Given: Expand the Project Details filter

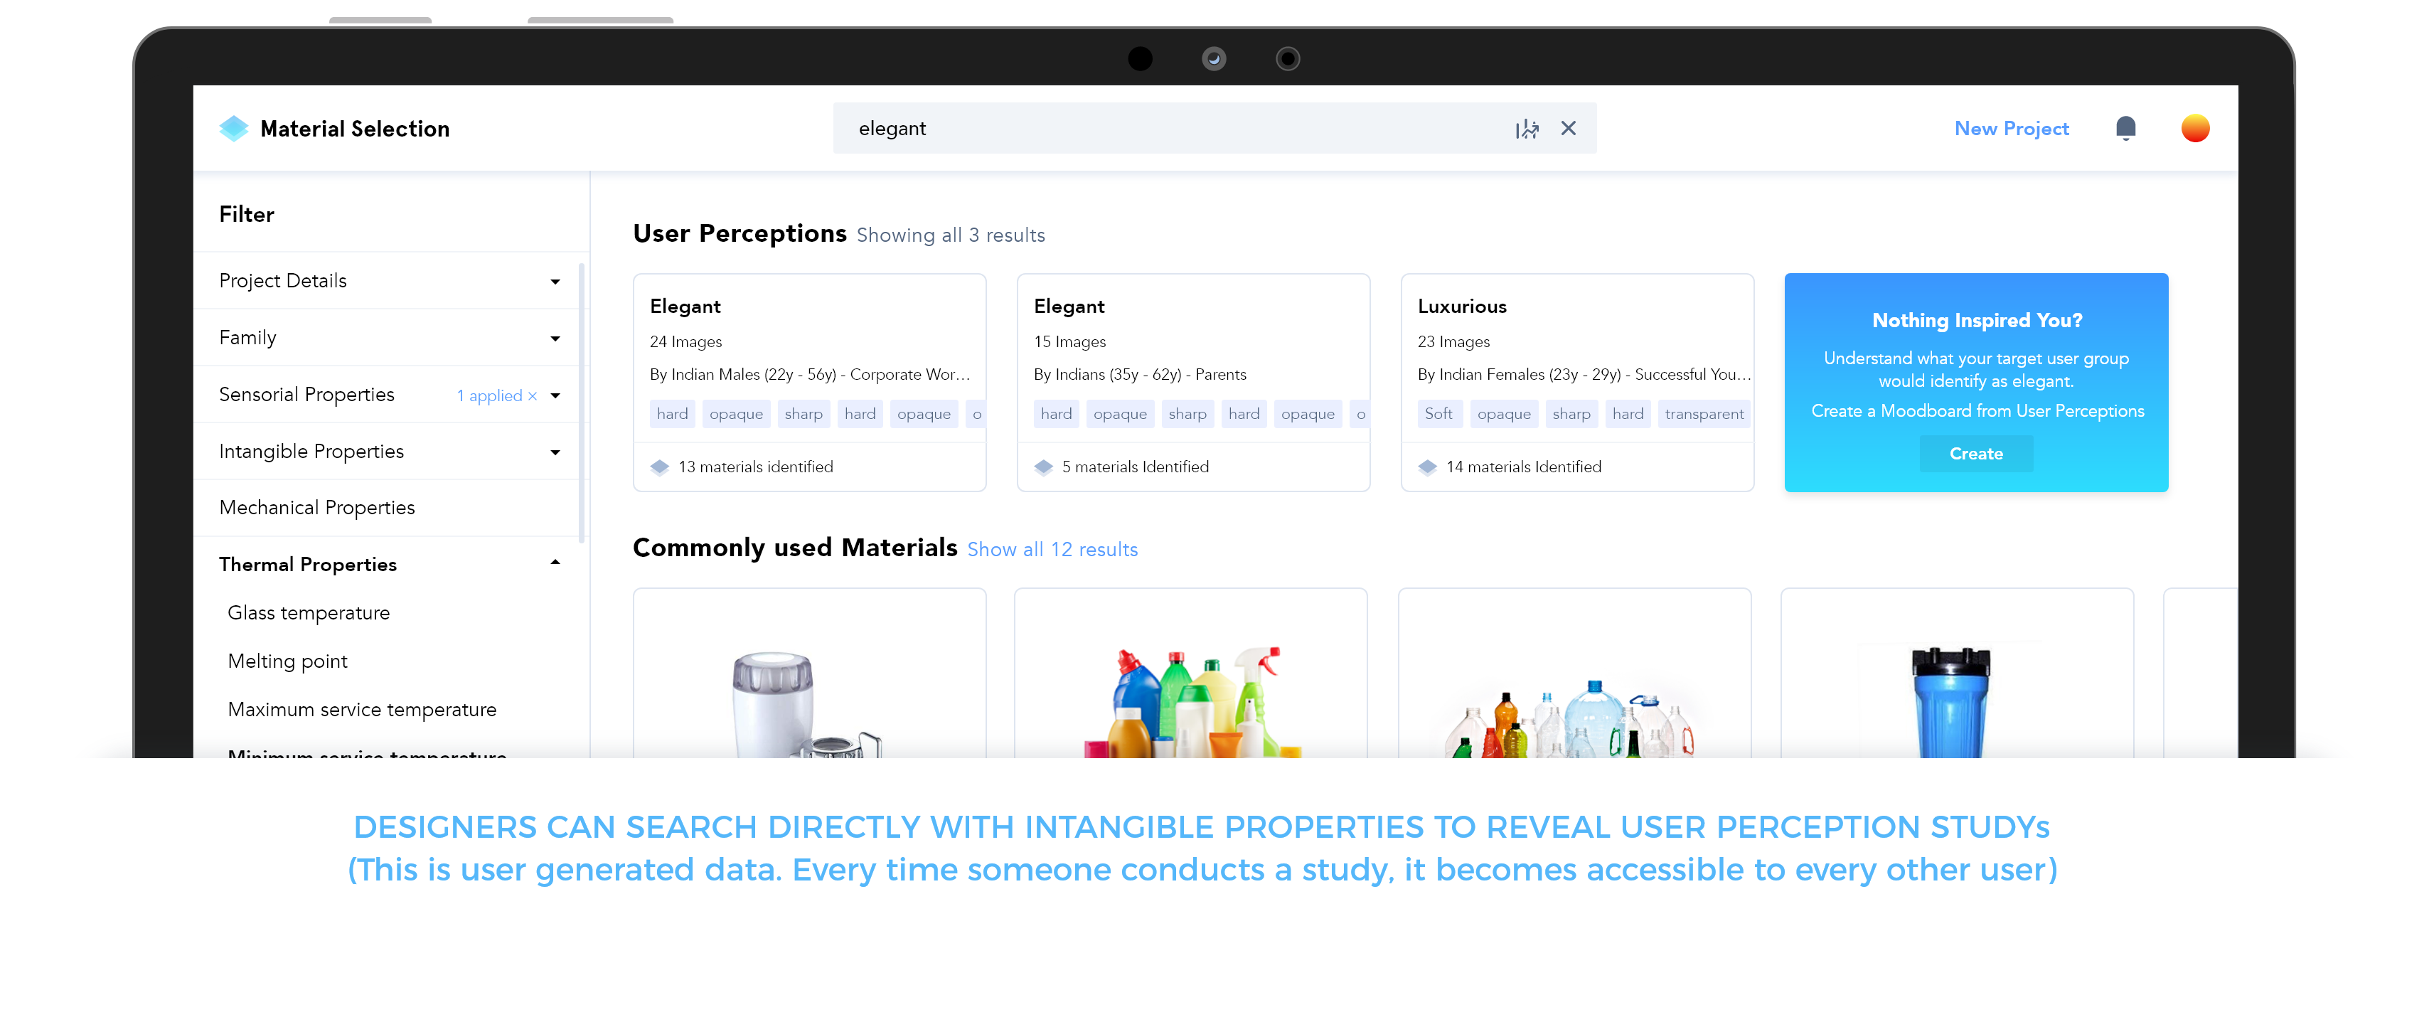Looking at the screenshot, I should tap(555, 281).
